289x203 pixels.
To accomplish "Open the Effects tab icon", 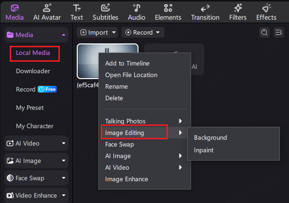I will (266, 8).
